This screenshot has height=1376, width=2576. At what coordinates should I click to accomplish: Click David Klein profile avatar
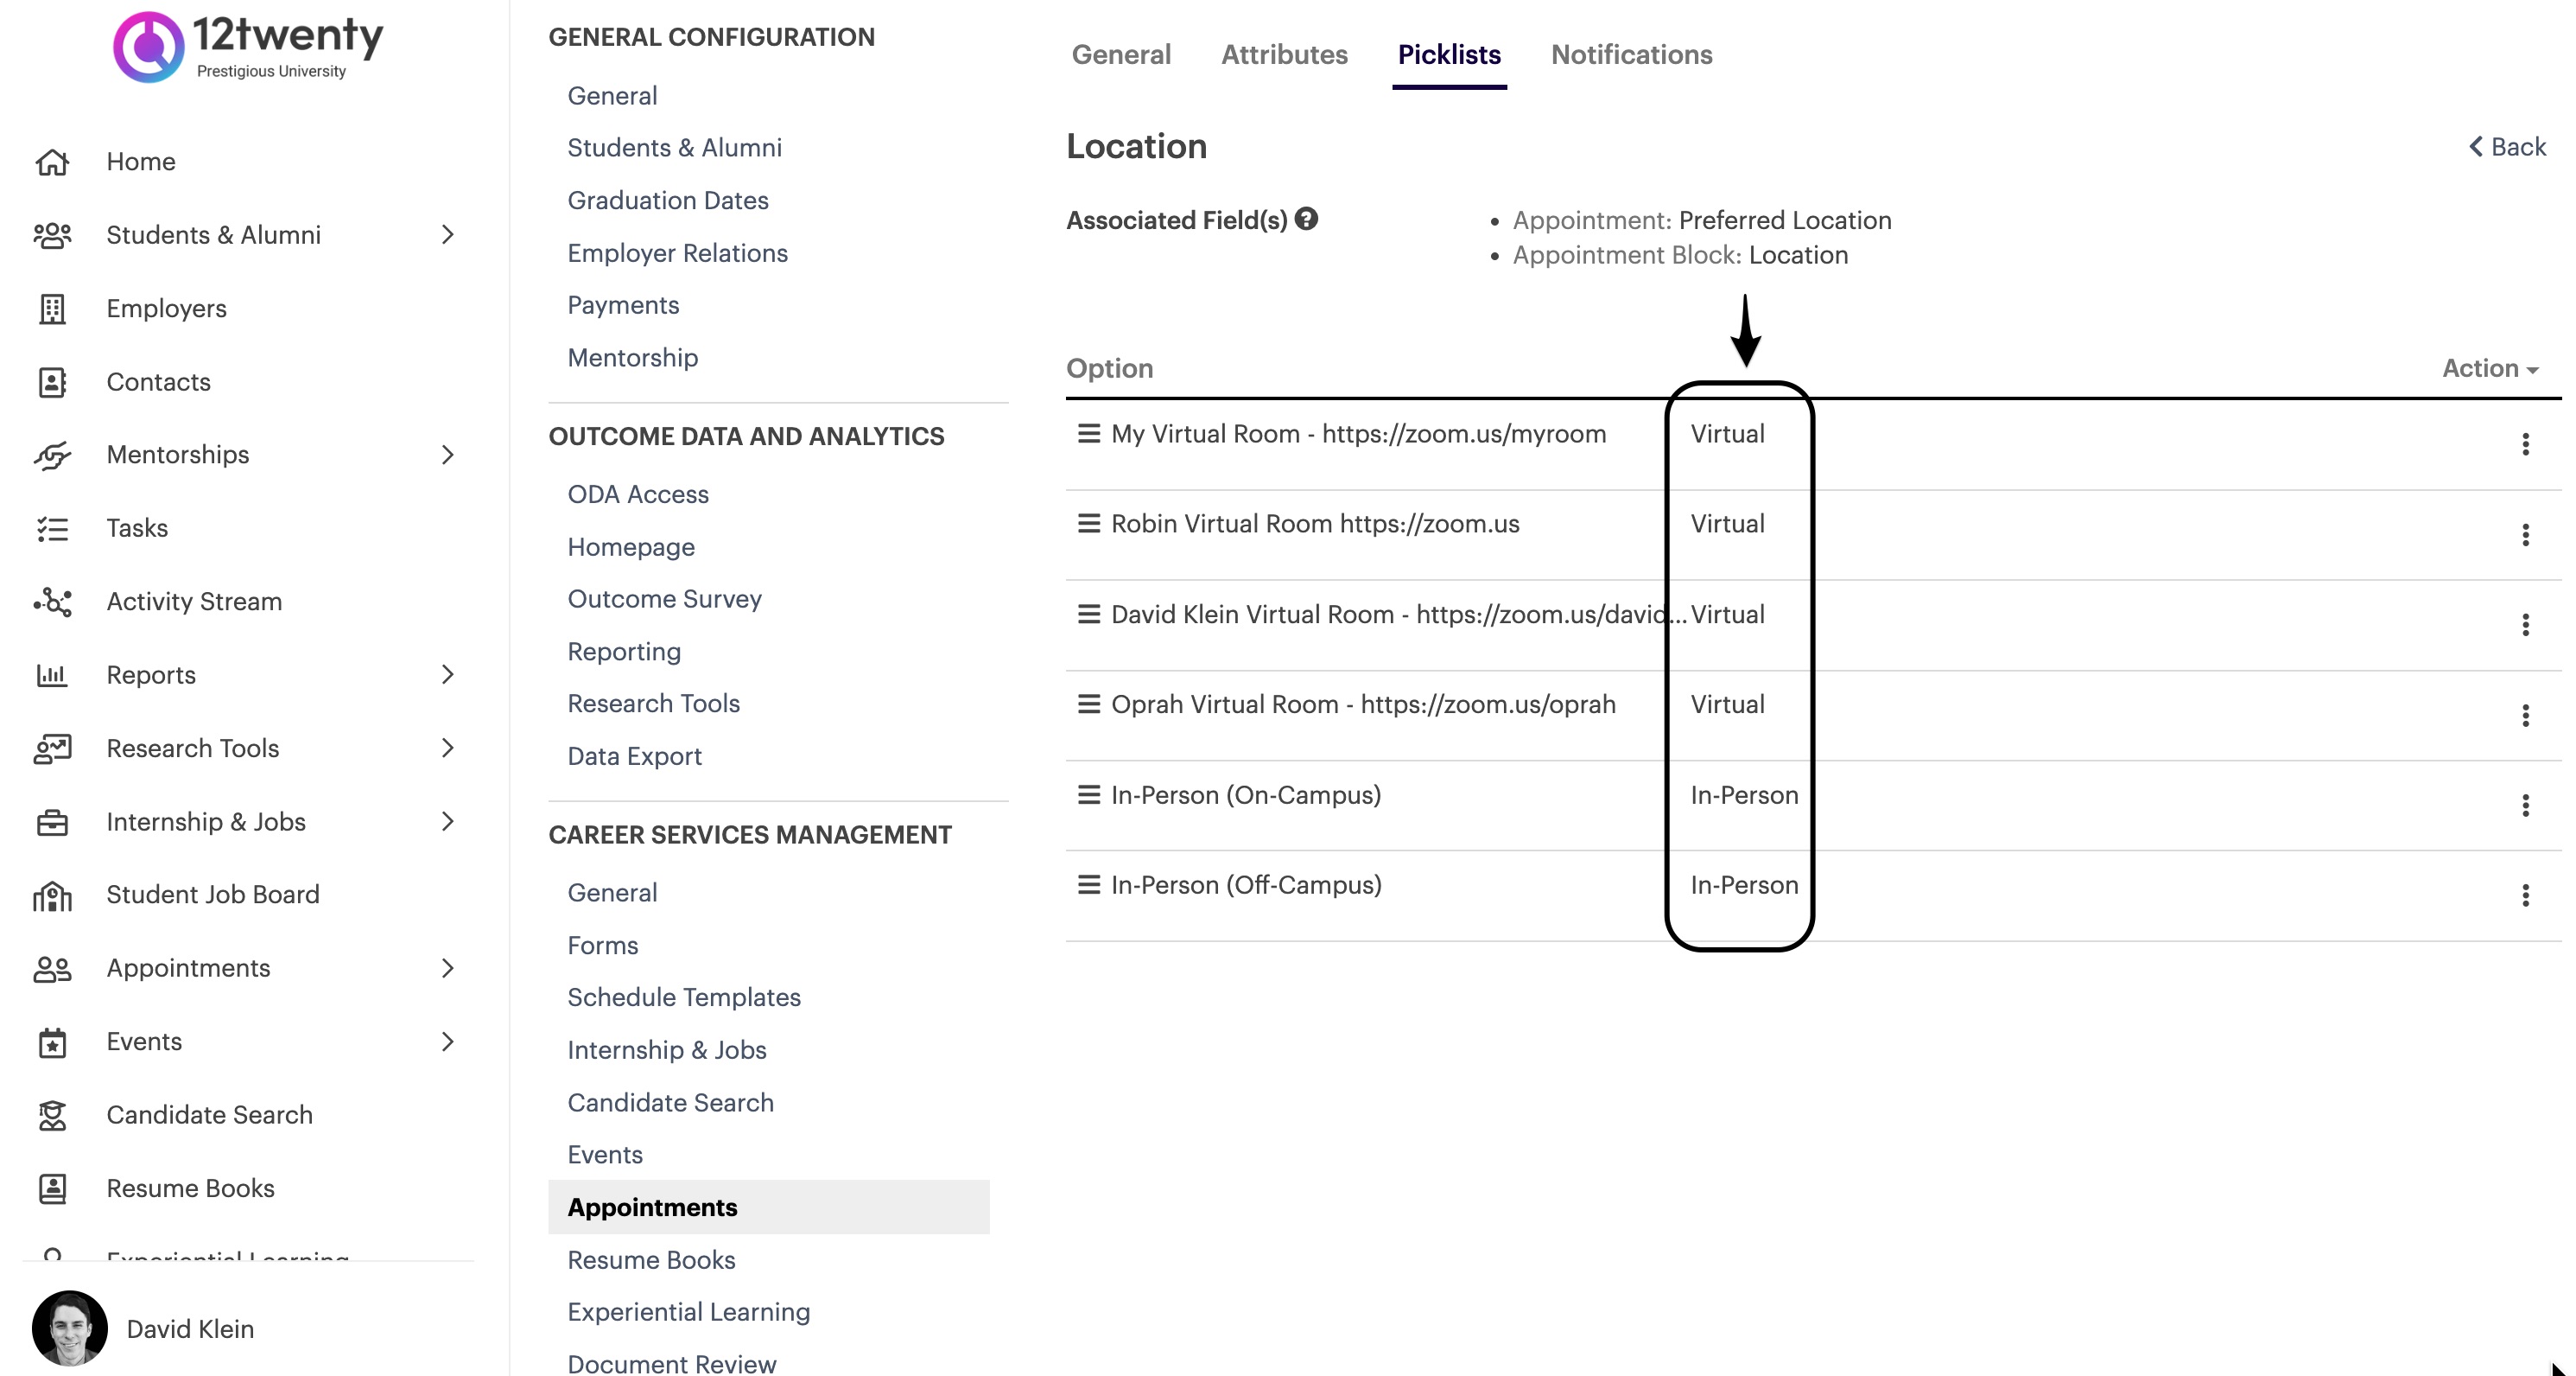pos(70,1328)
